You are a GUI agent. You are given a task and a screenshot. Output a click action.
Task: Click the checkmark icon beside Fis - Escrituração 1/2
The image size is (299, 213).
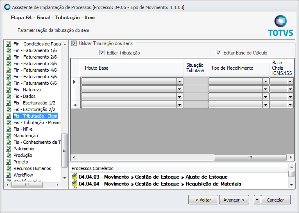pyautogui.click(x=8, y=103)
